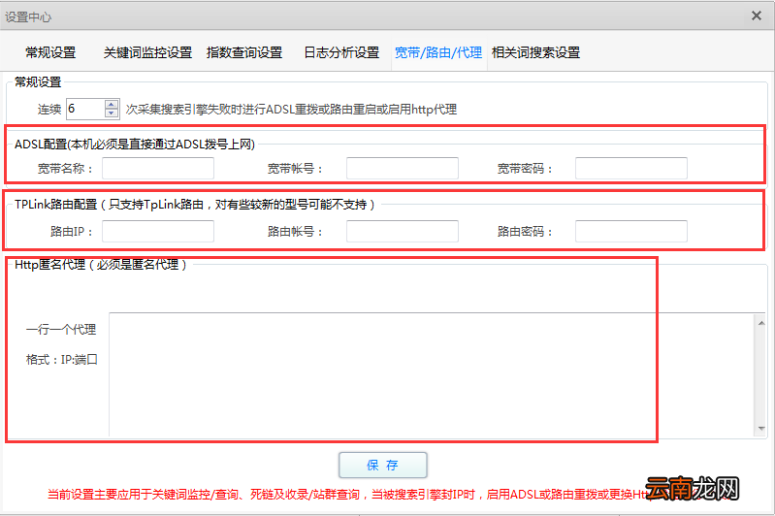The width and height of the screenshot is (775, 516).
Task: Go to 相关词搜索设置 tab
Action: (535, 52)
